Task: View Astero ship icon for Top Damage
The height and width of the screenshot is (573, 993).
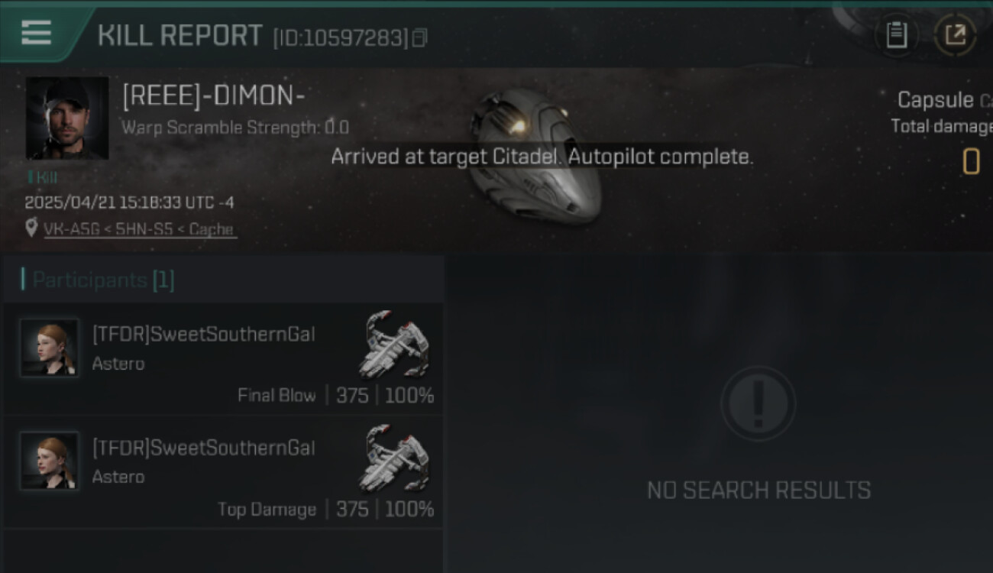Action: [393, 458]
